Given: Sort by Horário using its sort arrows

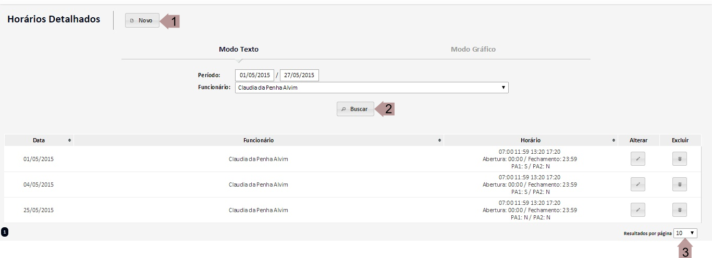Looking at the screenshot, I should pyautogui.click(x=614, y=141).
